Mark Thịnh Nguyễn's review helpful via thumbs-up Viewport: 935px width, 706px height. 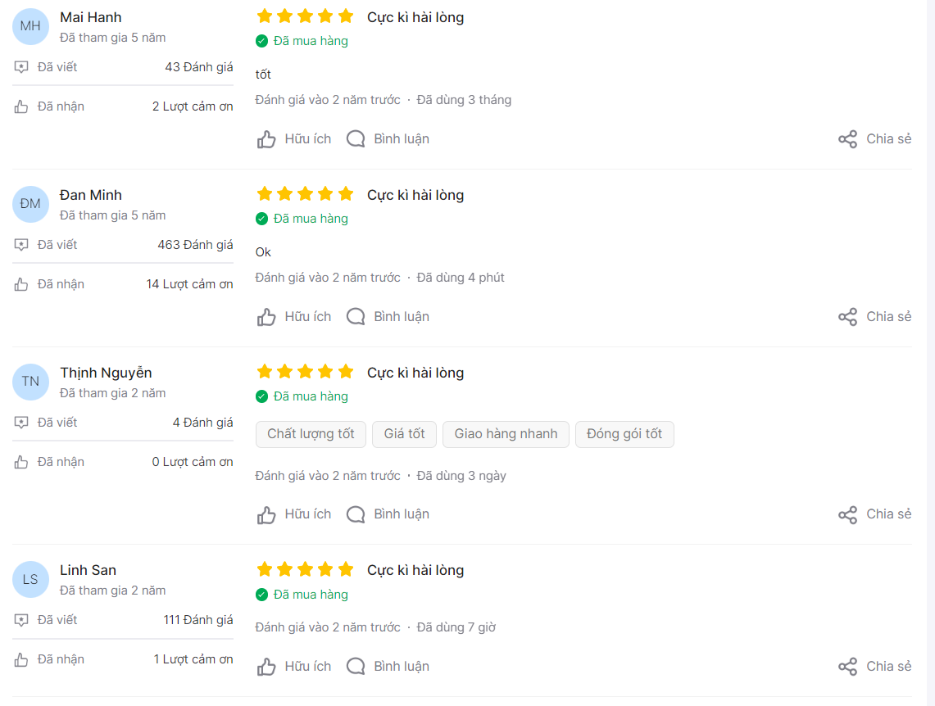266,514
